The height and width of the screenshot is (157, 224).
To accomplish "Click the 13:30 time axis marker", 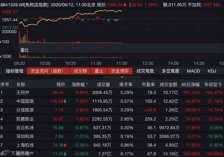I will pyautogui.click(x=148, y=63).
